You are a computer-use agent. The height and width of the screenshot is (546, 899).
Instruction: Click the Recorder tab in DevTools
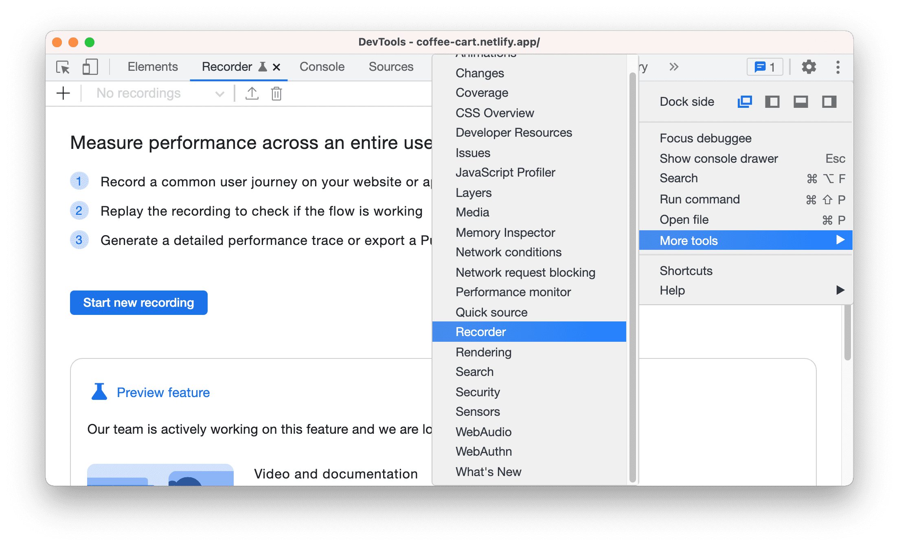[227, 66]
